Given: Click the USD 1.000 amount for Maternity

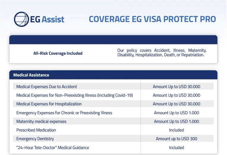Looking at the screenshot, I should point(176,121).
